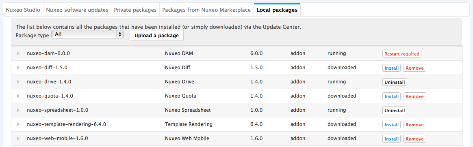This screenshot has height=147, width=473.
Task: Install the Template Rendering package
Action: 392,124
